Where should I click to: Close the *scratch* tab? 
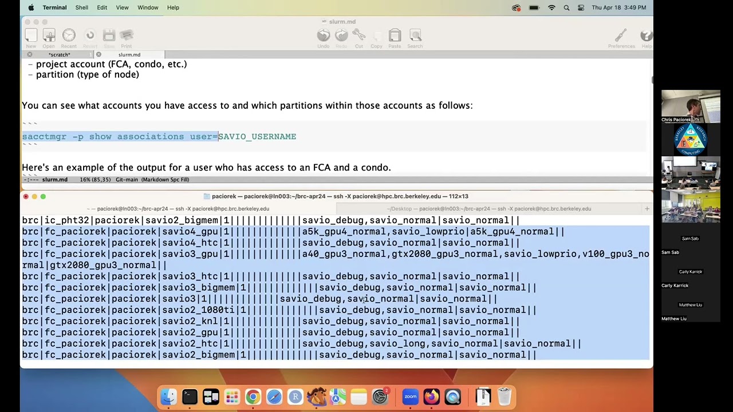30,55
